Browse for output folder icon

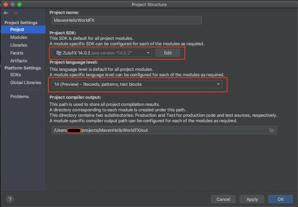point(272,130)
